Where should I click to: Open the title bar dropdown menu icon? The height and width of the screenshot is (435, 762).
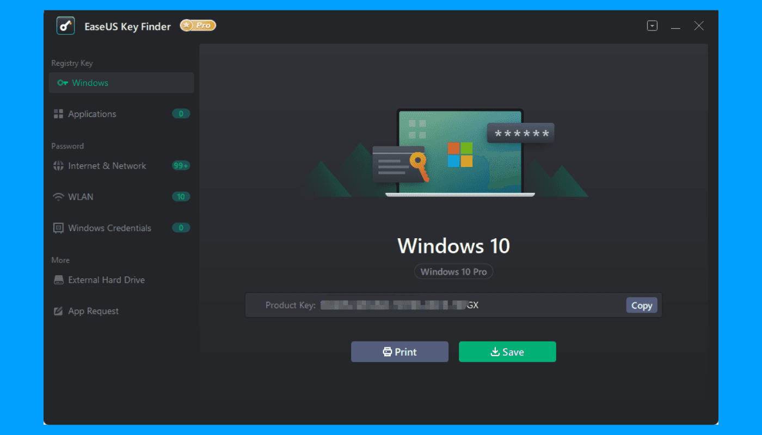pos(652,26)
